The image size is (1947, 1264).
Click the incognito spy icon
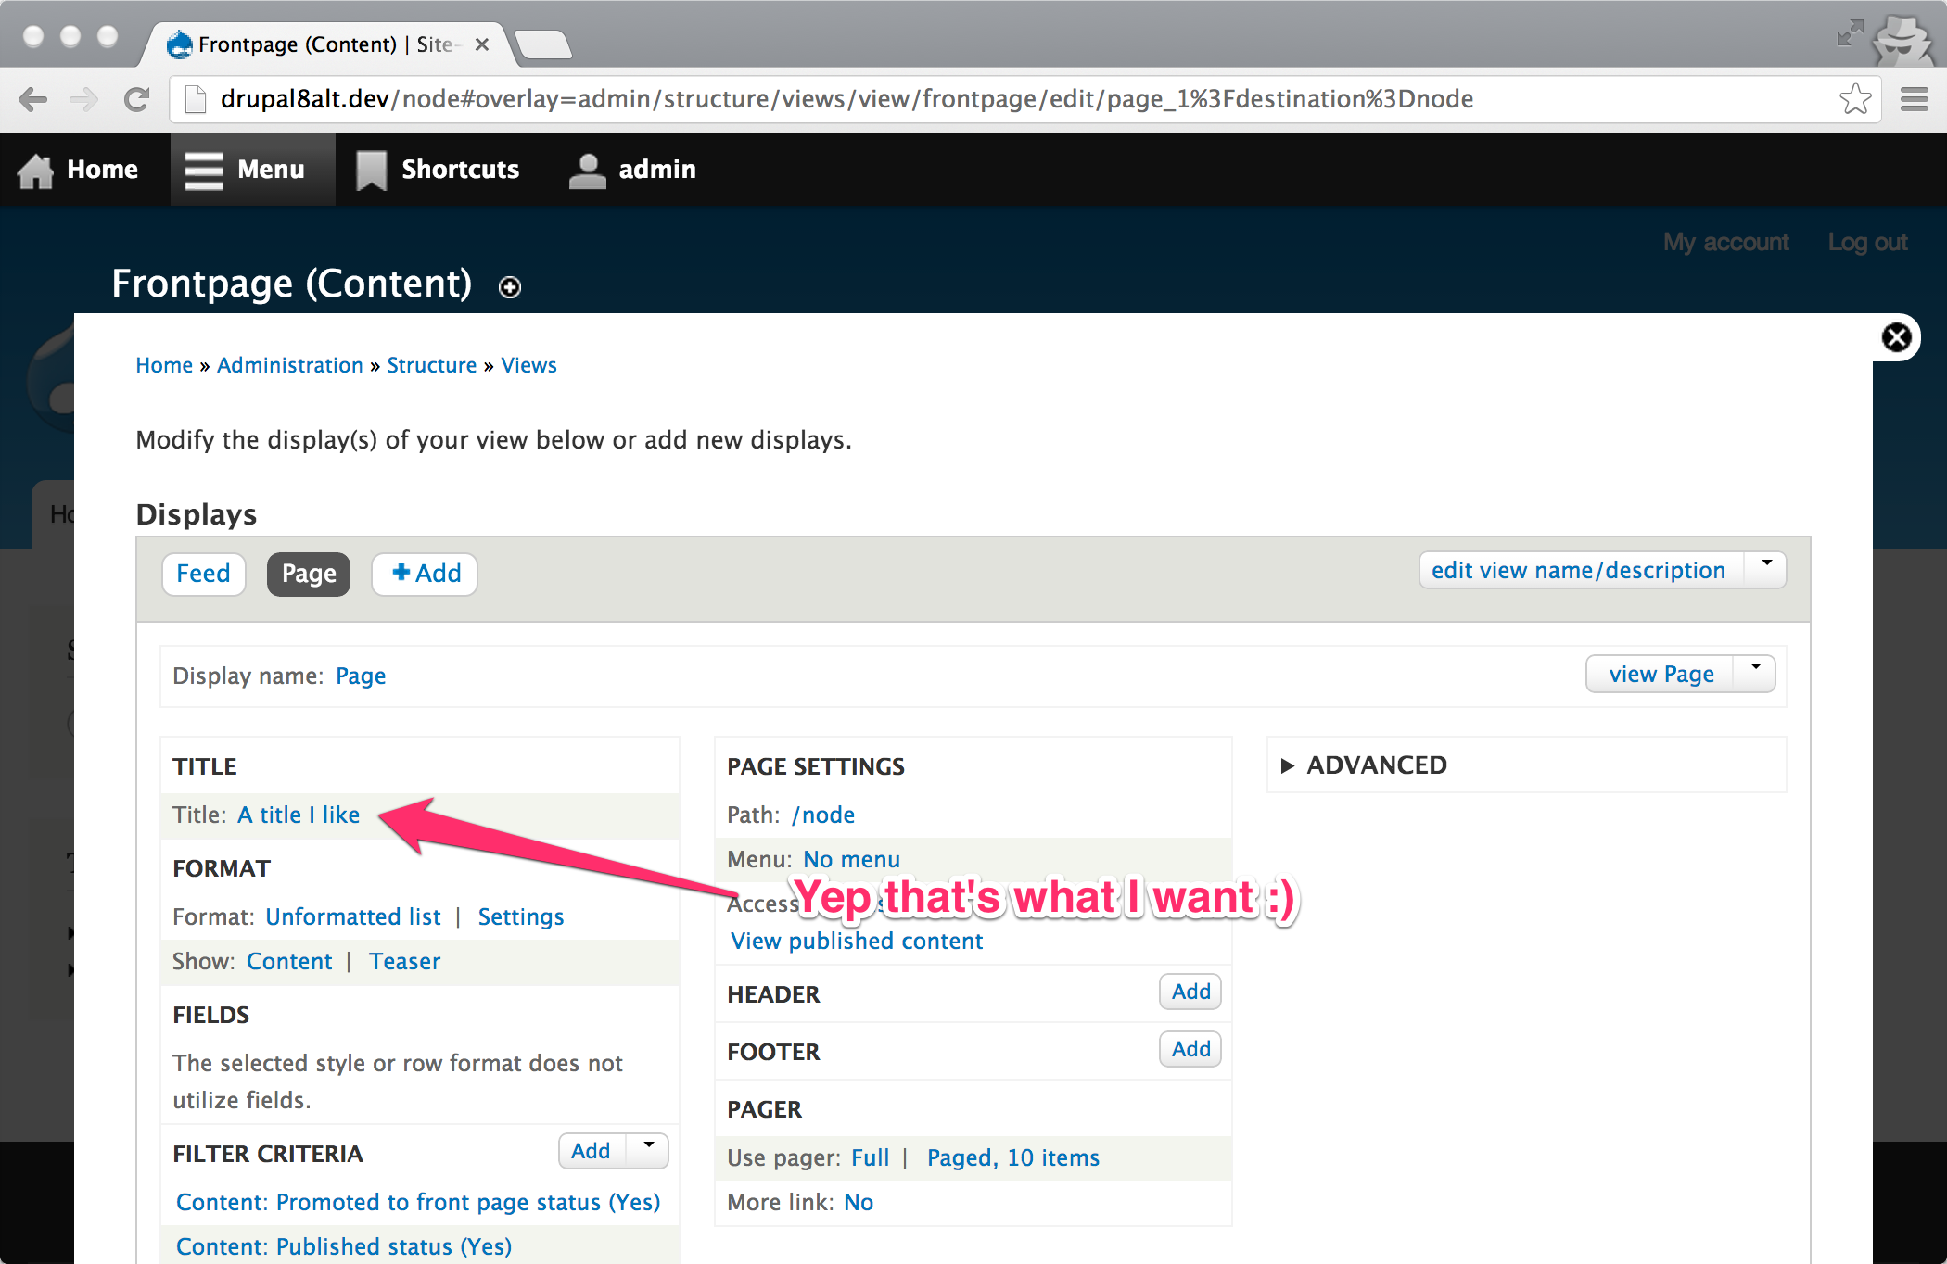(1902, 39)
